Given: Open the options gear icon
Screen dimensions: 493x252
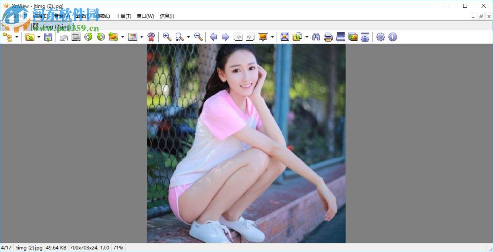Looking at the screenshot, I should coord(381,37).
